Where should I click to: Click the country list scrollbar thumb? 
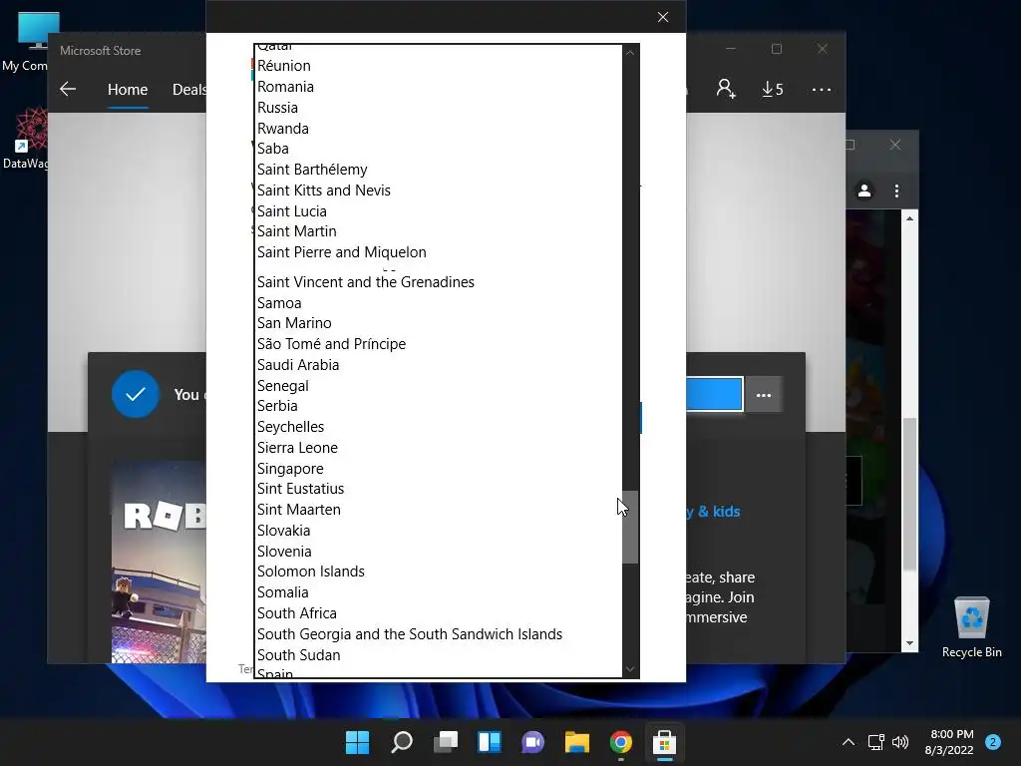pyautogui.click(x=630, y=527)
